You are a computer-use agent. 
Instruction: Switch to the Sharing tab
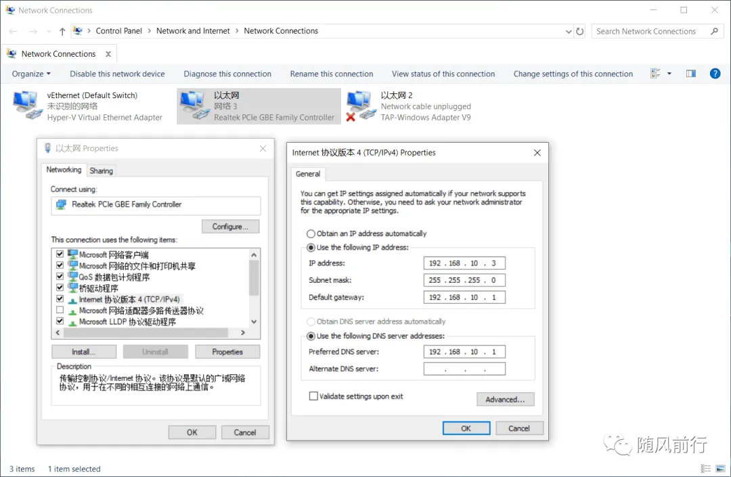(102, 171)
